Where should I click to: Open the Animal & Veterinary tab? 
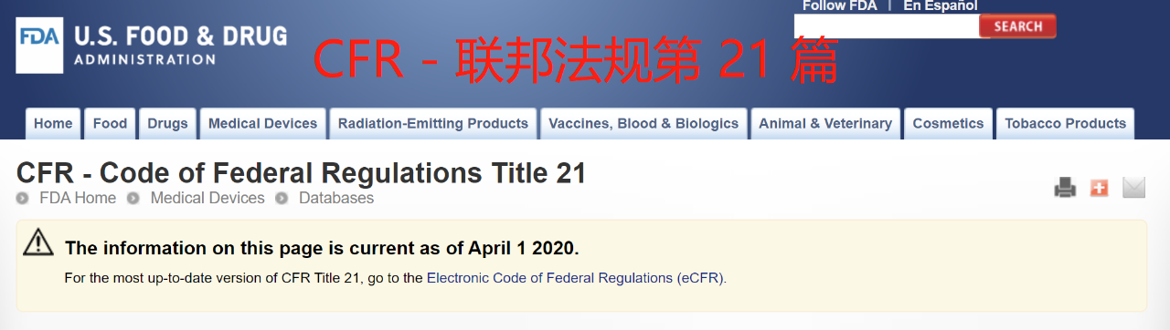click(825, 124)
